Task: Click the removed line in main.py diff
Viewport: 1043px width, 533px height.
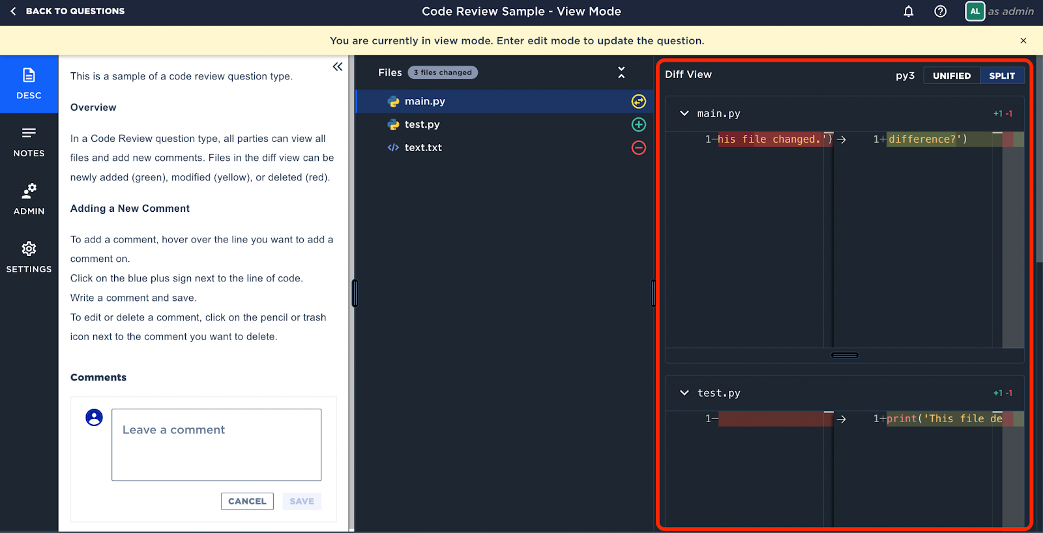Action: (775, 139)
